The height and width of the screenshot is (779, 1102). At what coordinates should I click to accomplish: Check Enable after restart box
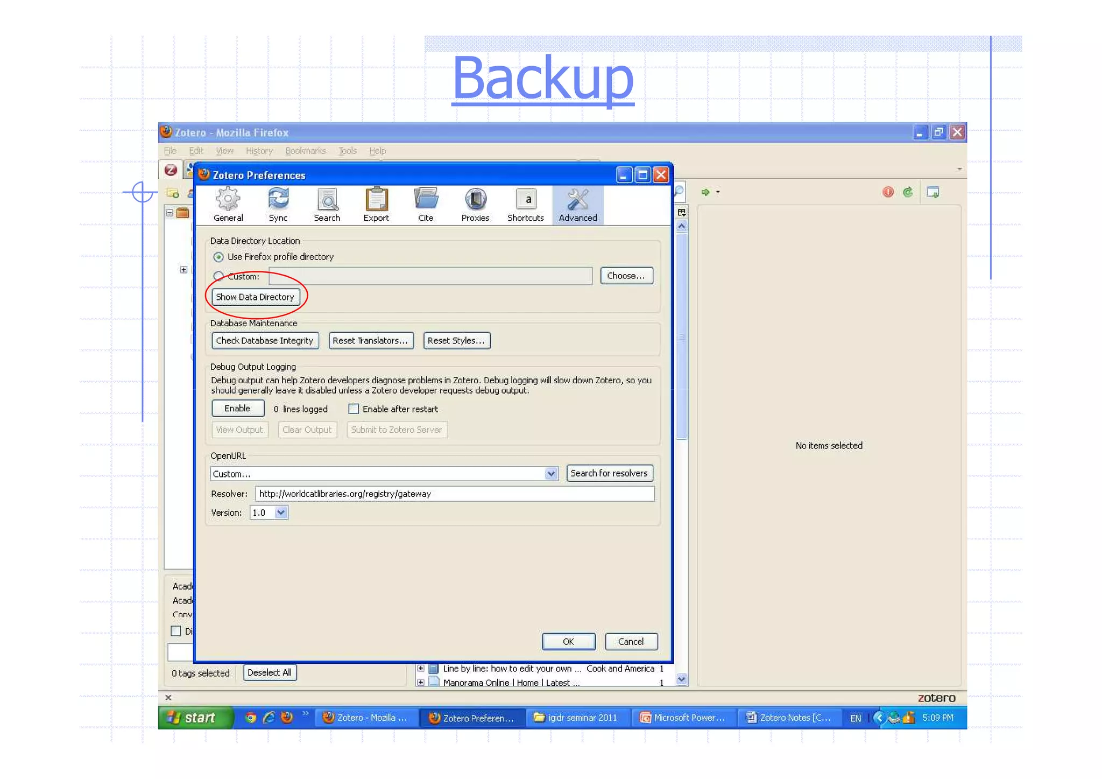(354, 409)
